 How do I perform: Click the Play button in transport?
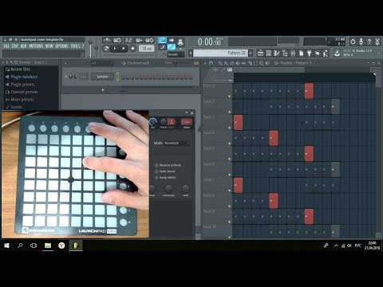115,49
